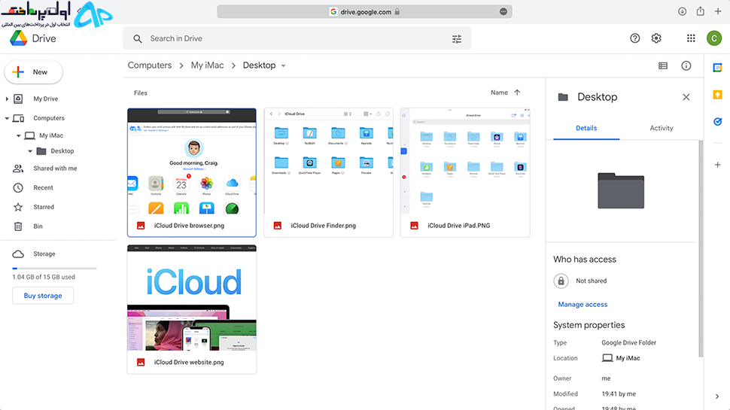
Task: Open Bin in sidebar
Action: pos(38,226)
